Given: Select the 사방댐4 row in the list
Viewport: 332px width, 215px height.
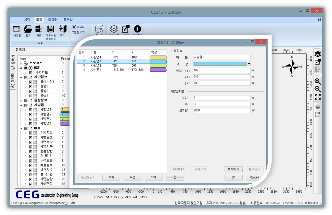Looking at the screenshot, I should [x=122, y=70].
